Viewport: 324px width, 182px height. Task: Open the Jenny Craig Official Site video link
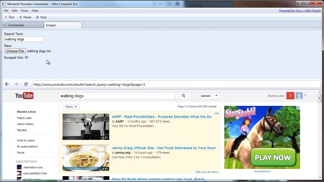pyautogui.click(x=164, y=148)
